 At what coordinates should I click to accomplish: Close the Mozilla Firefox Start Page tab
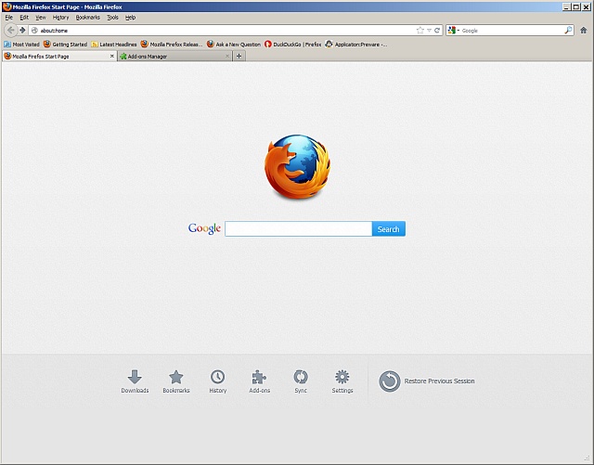[x=111, y=56]
